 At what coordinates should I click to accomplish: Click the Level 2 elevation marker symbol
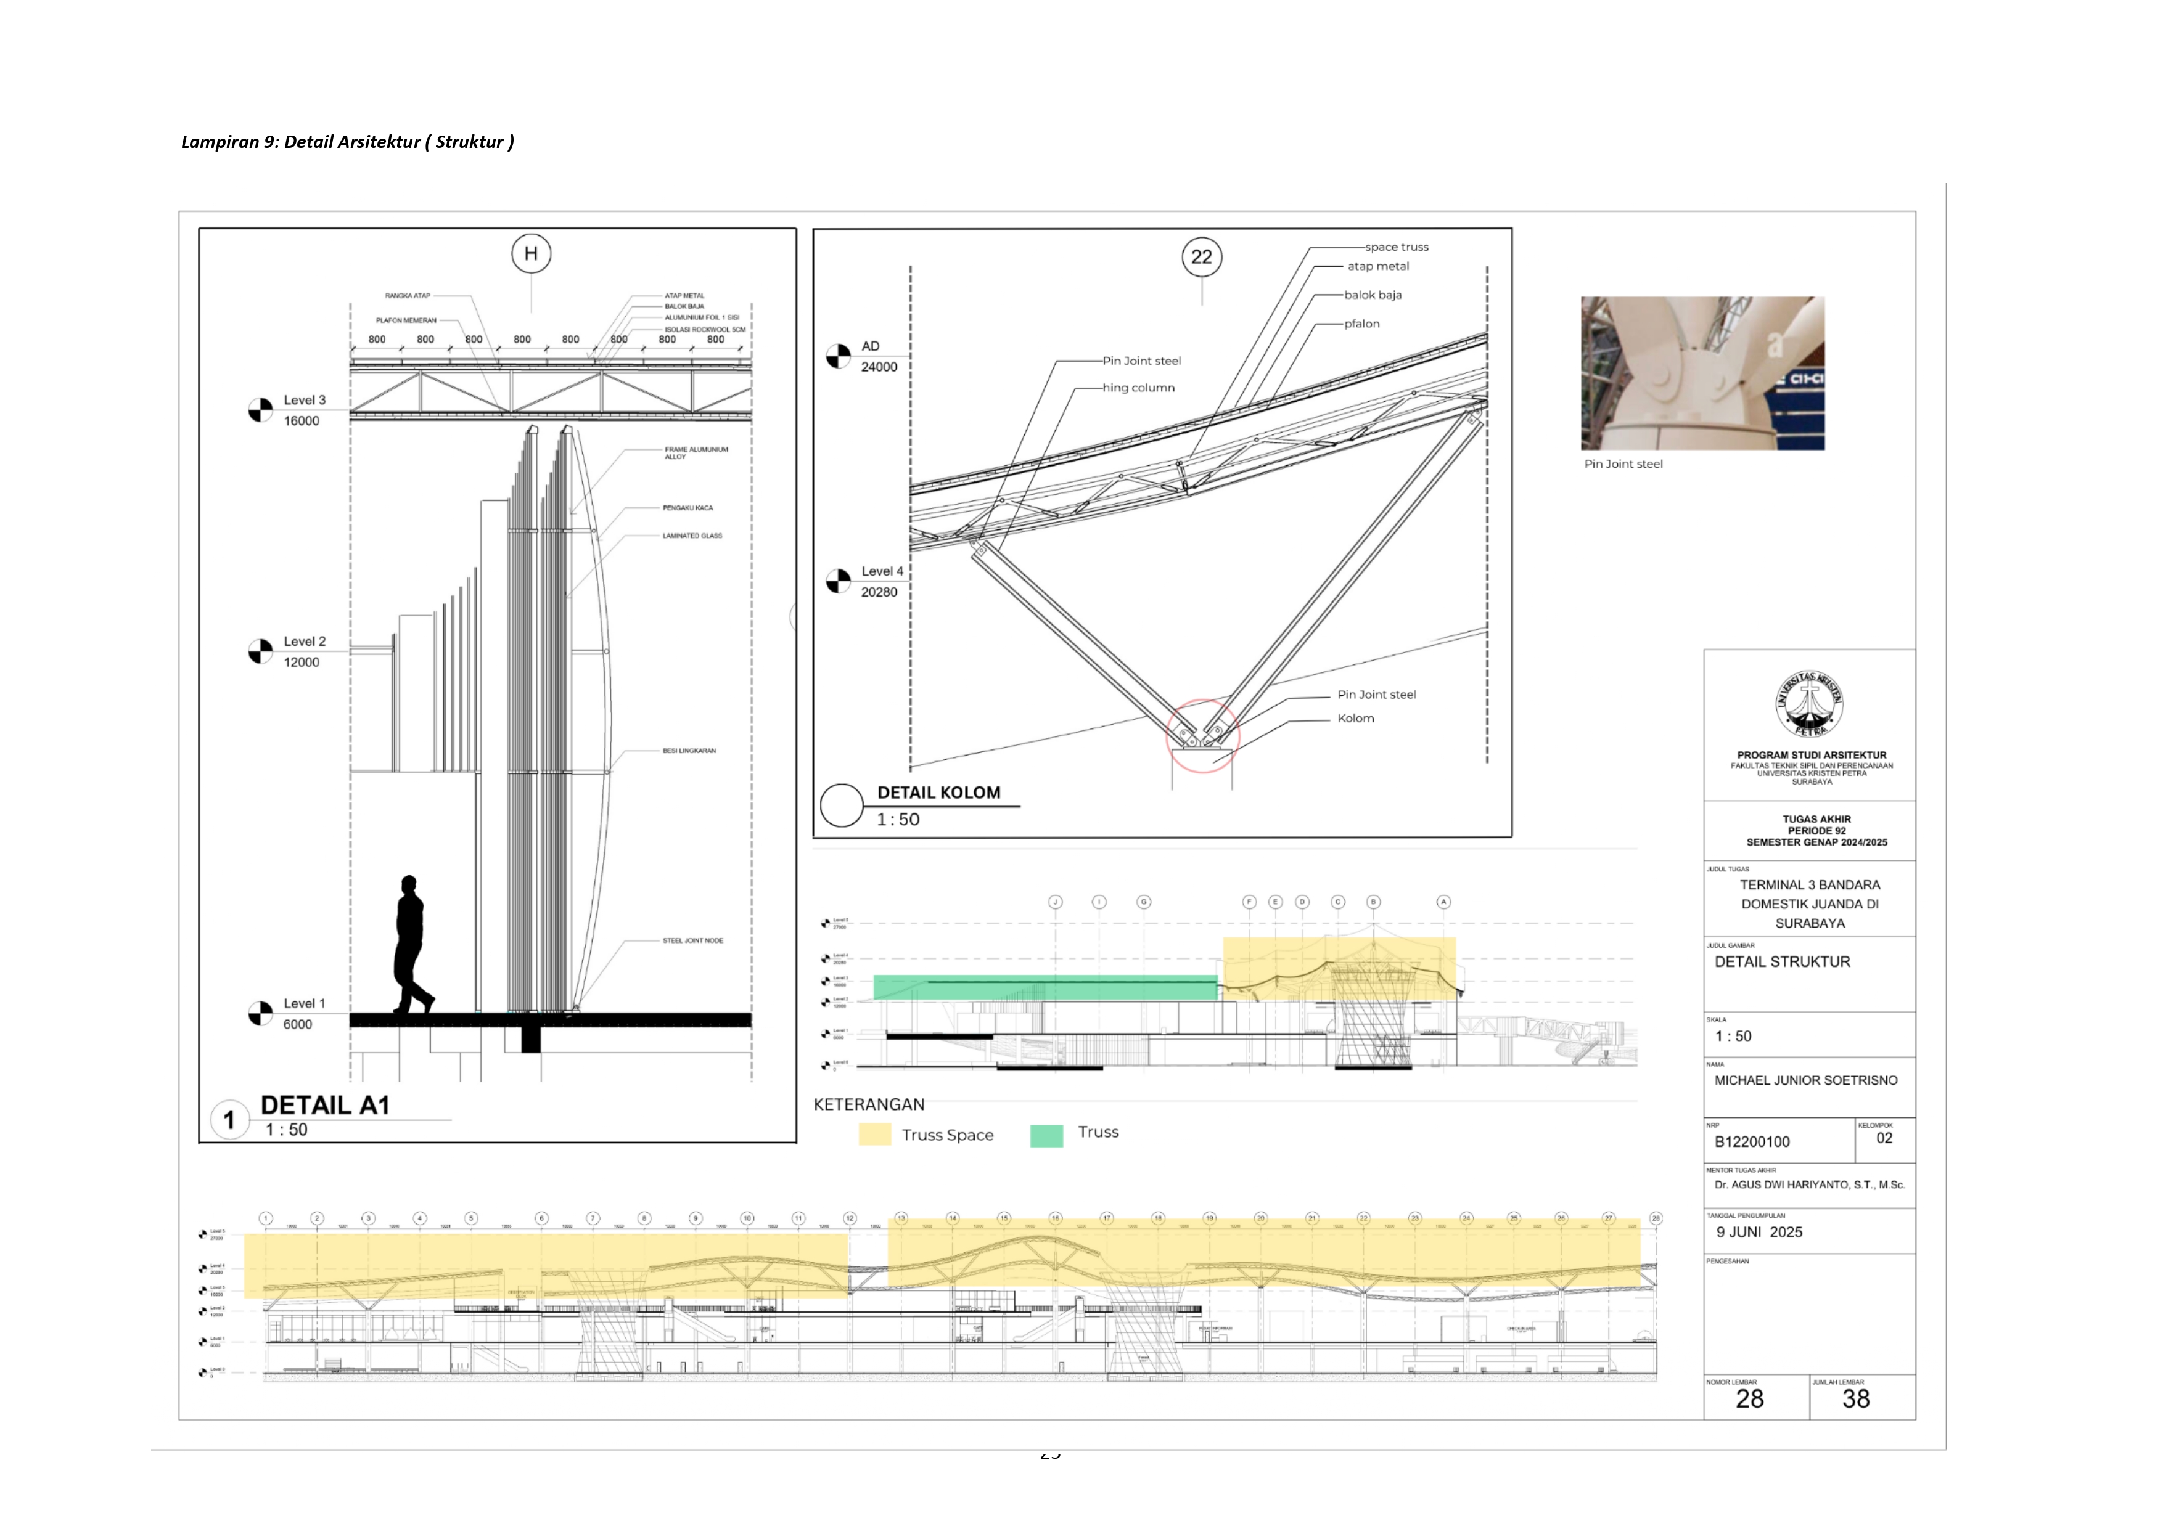[x=260, y=651]
